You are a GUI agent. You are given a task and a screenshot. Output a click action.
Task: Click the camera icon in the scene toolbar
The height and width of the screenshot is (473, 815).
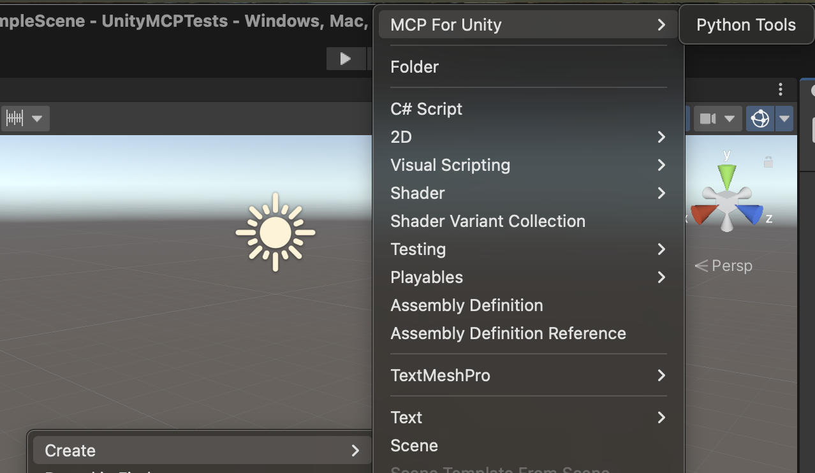pos(710,119)
